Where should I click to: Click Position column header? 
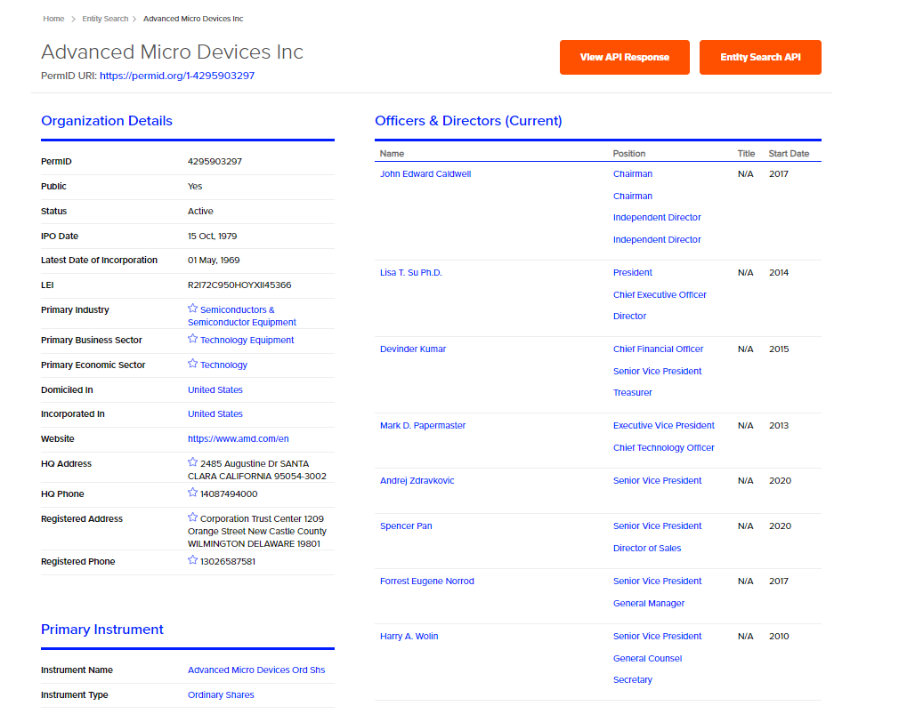629,154
